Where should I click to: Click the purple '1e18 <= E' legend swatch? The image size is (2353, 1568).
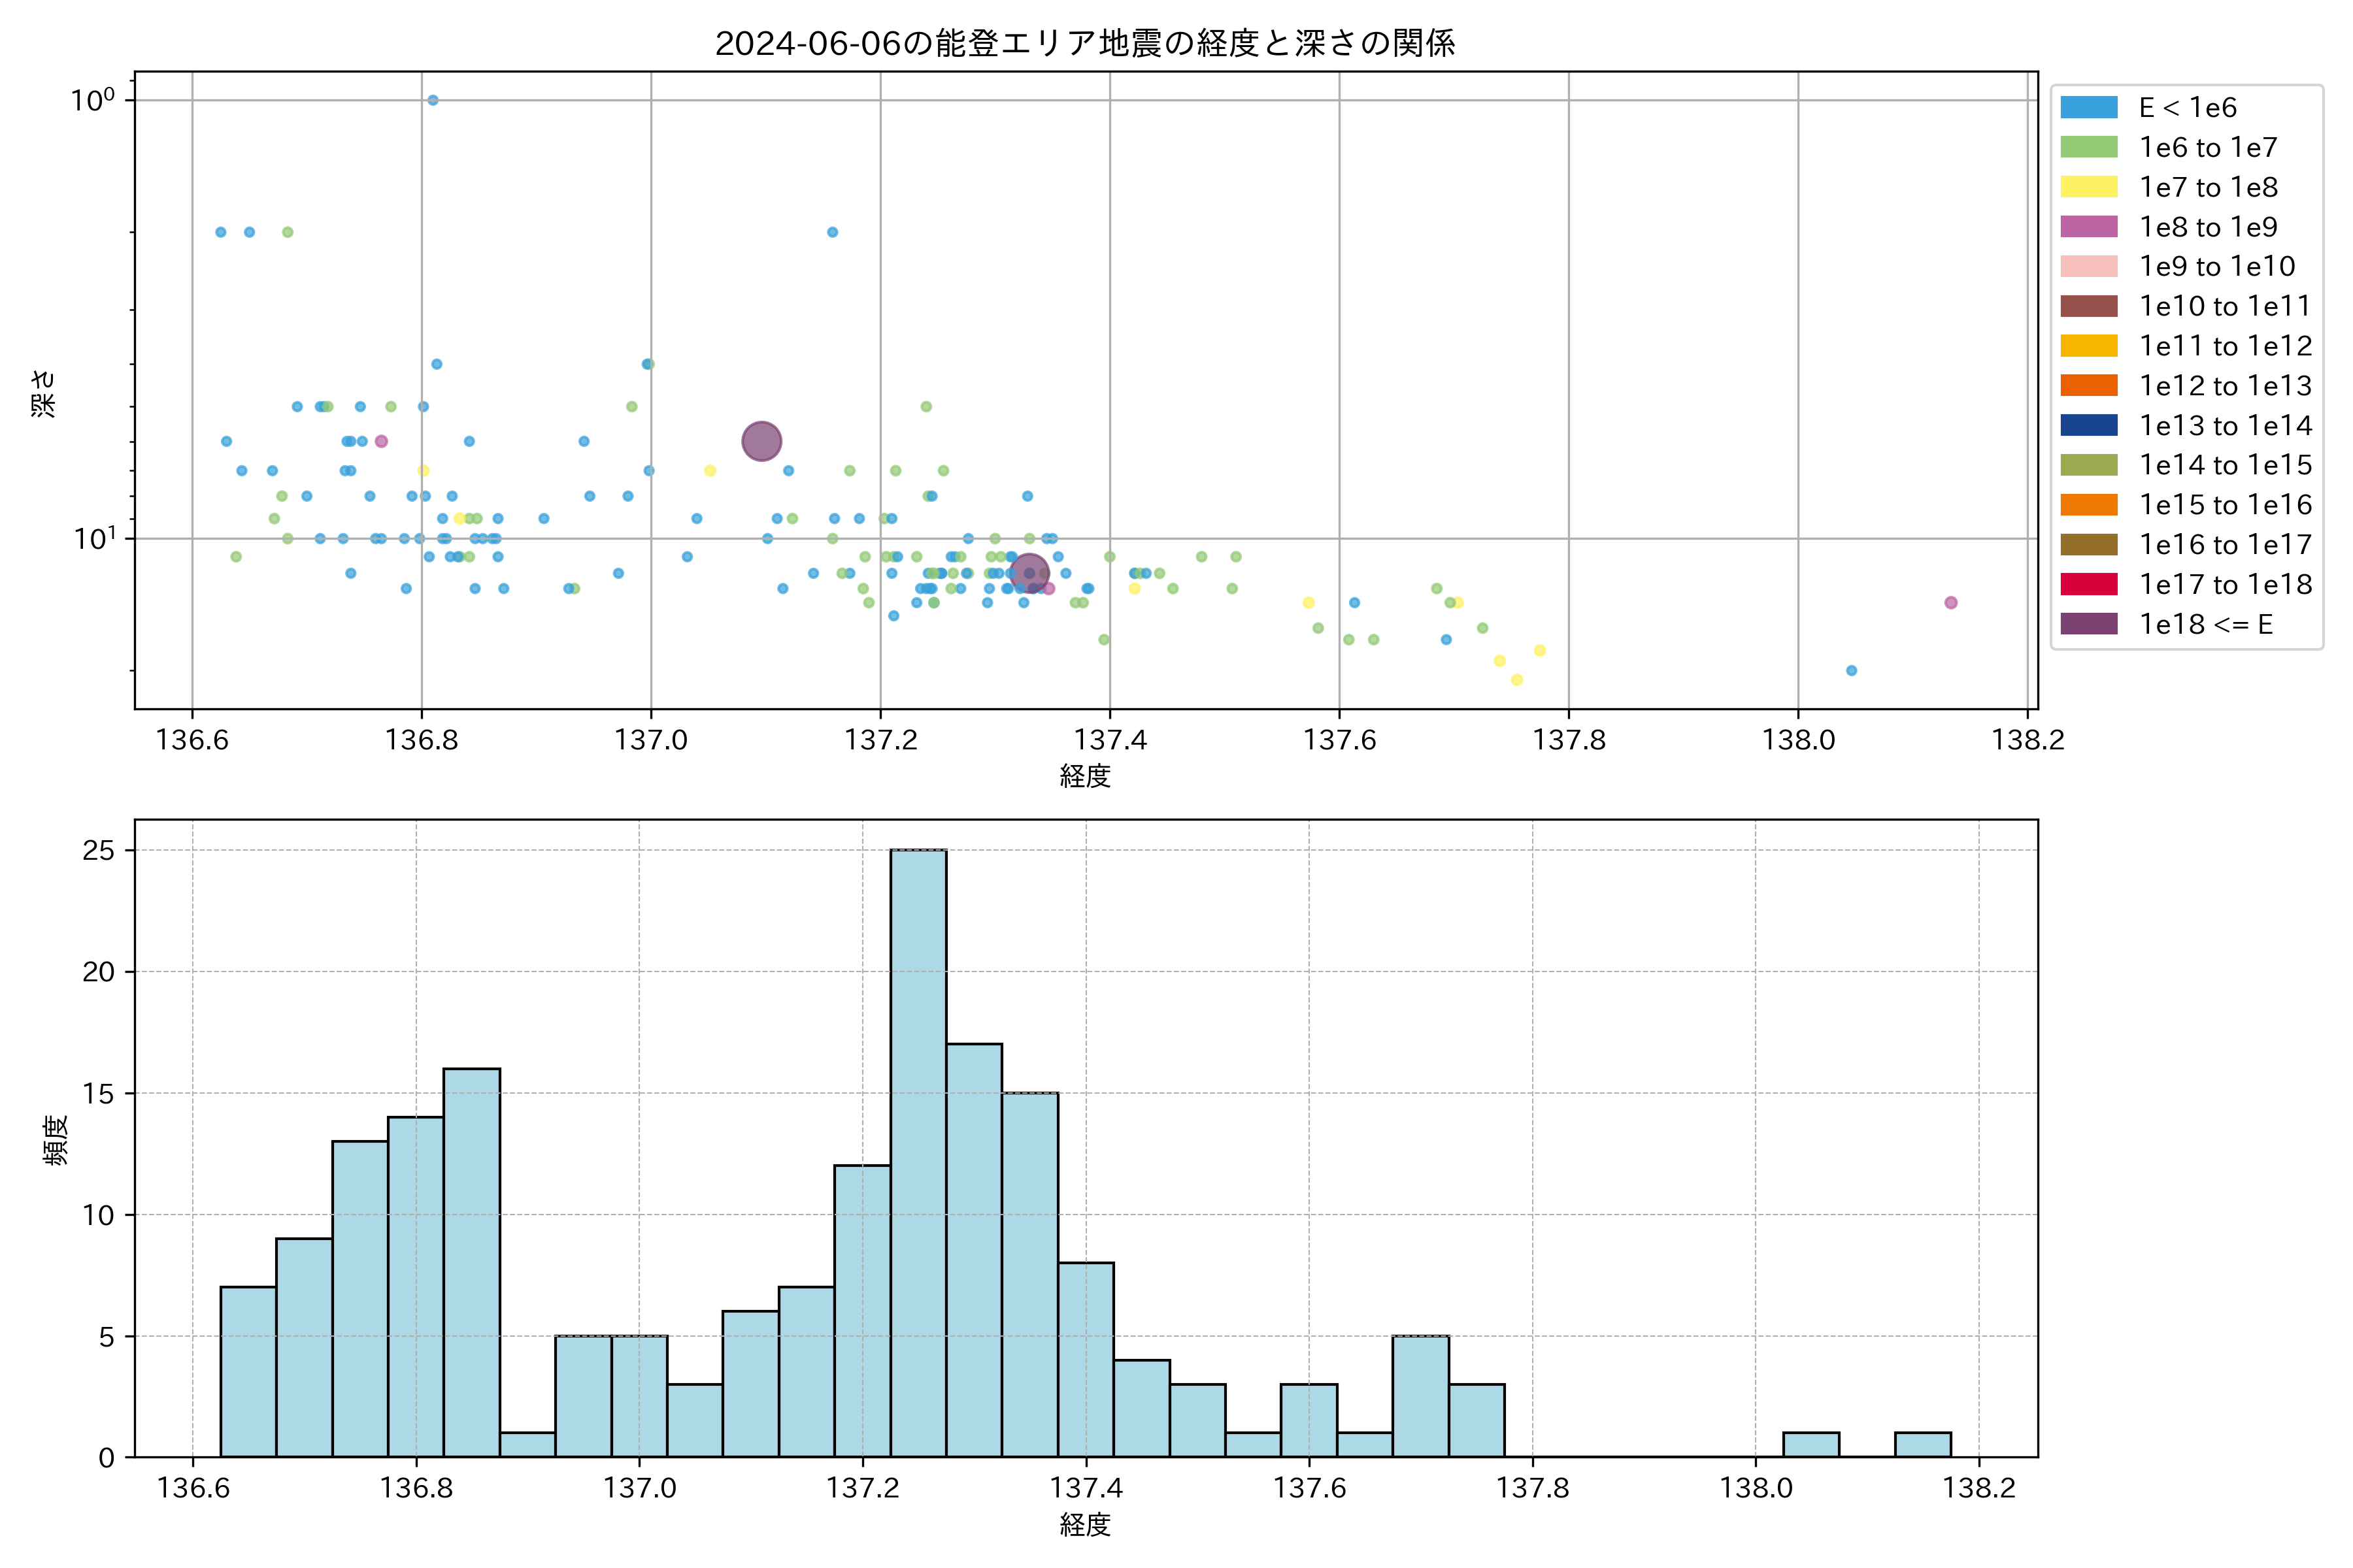point(2089,624)
